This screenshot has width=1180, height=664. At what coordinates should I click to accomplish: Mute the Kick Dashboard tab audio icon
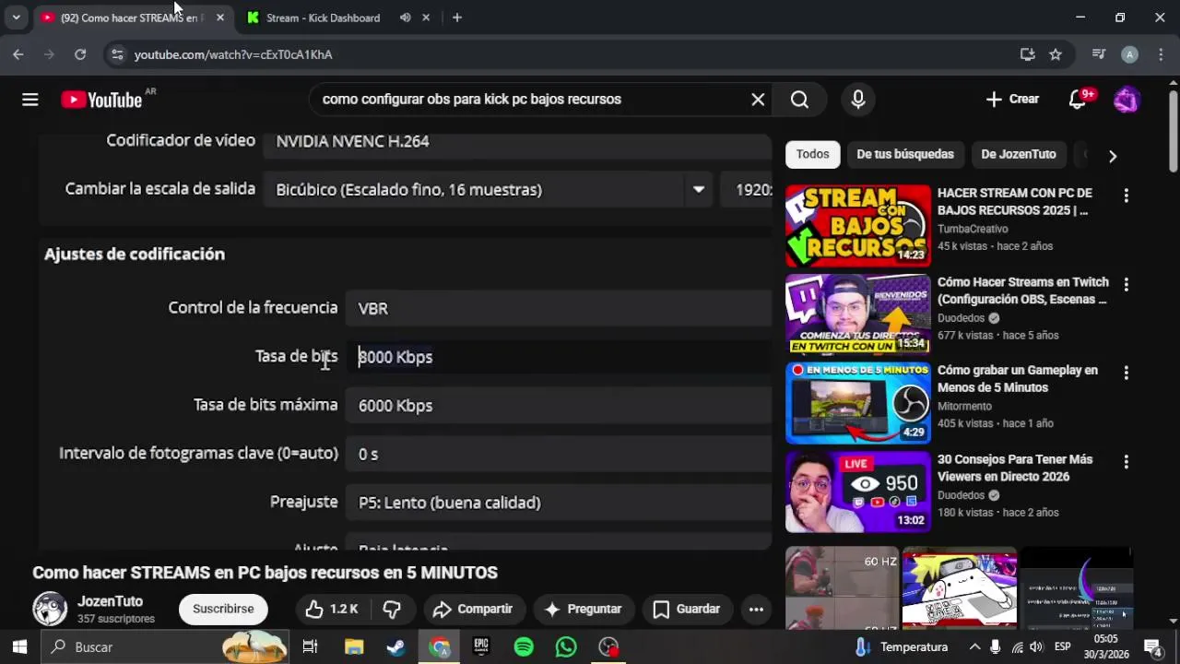(x=406, y=18)
